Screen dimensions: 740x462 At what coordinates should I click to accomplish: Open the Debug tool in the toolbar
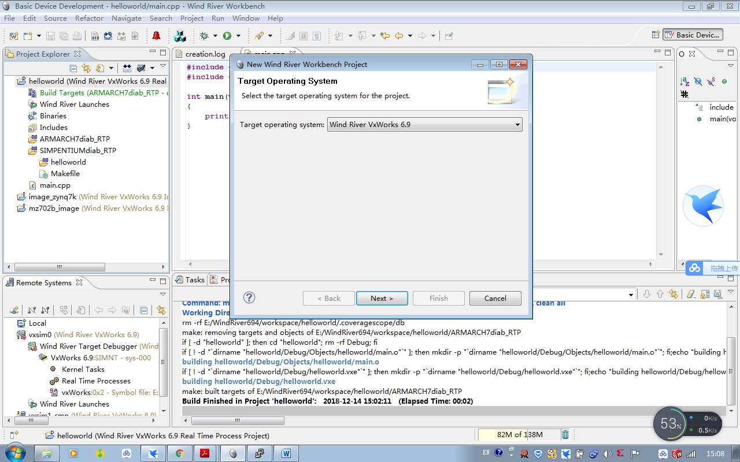(204, 35)
